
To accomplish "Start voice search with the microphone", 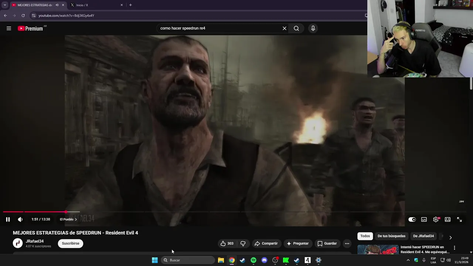I will click(x=313, y=28).
